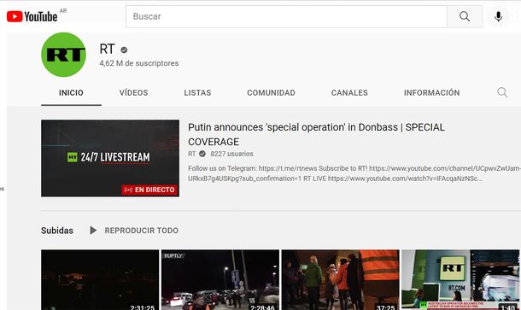Click RT channel name under livestream title
Screen dimensions: 521x310
pyautogui.click(x=191, y=154)
